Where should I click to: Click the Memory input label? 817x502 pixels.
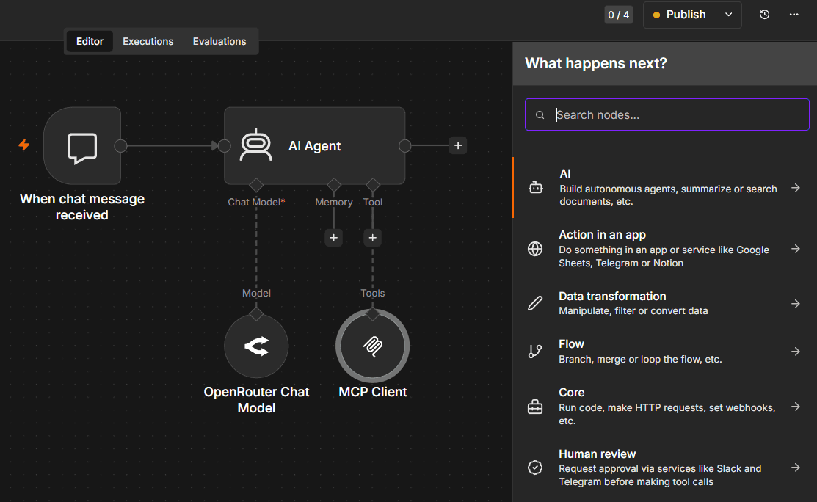[334, 202]
